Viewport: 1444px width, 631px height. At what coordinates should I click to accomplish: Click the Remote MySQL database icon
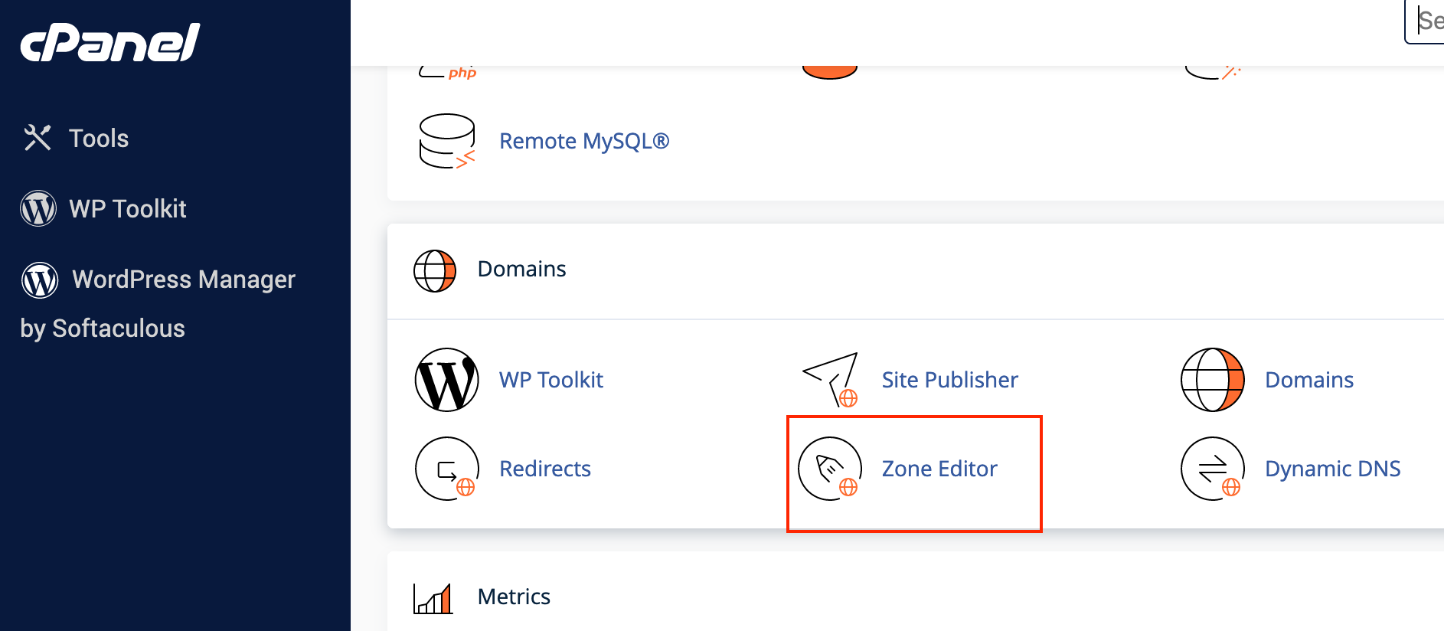447,141
